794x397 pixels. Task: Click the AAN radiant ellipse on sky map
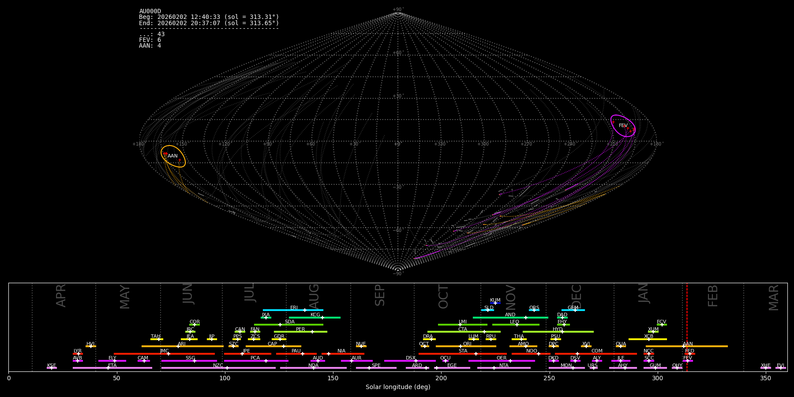(x=173, y=156)
